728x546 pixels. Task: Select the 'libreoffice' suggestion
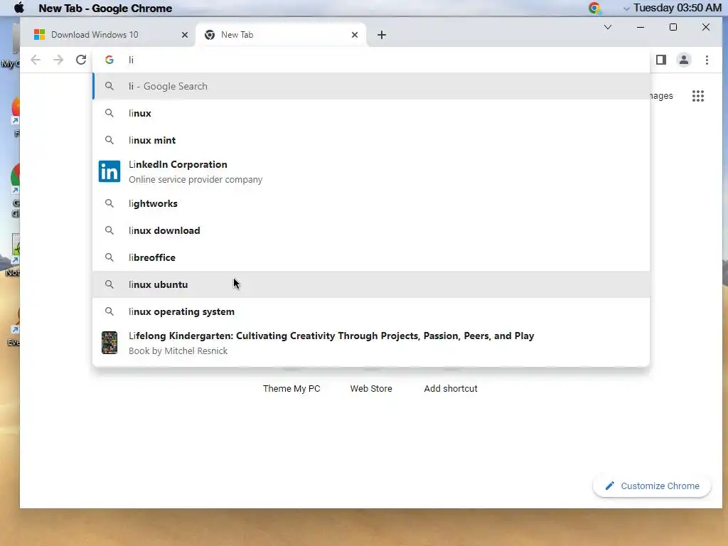[x=371, y=257]
